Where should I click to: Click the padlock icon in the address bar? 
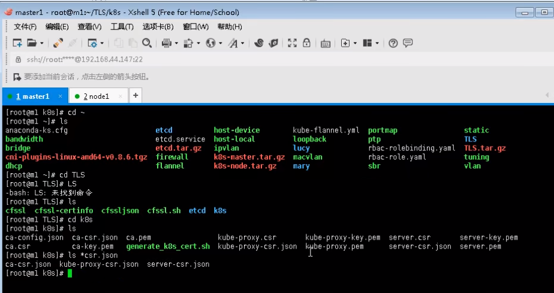coord(19,59)
